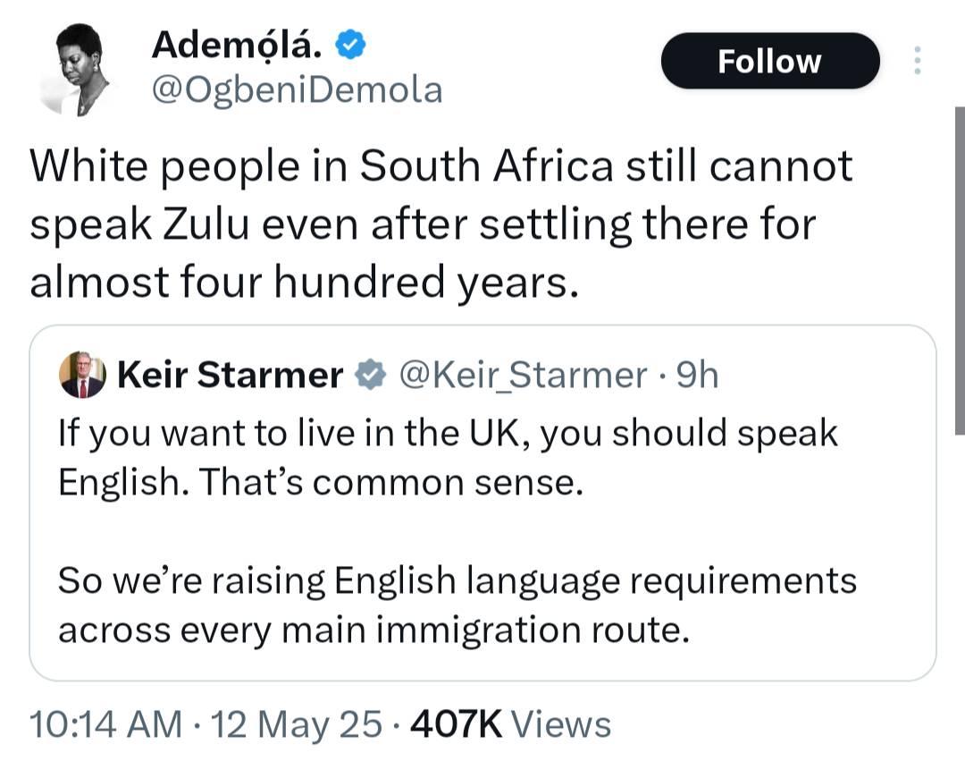
Task: Click the 10:14 AM timestamp
Action: click(105, 723)
